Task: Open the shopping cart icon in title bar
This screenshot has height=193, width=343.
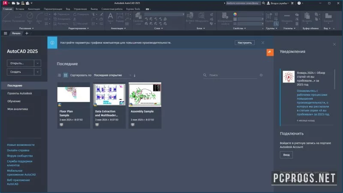Action: point(292,3)
